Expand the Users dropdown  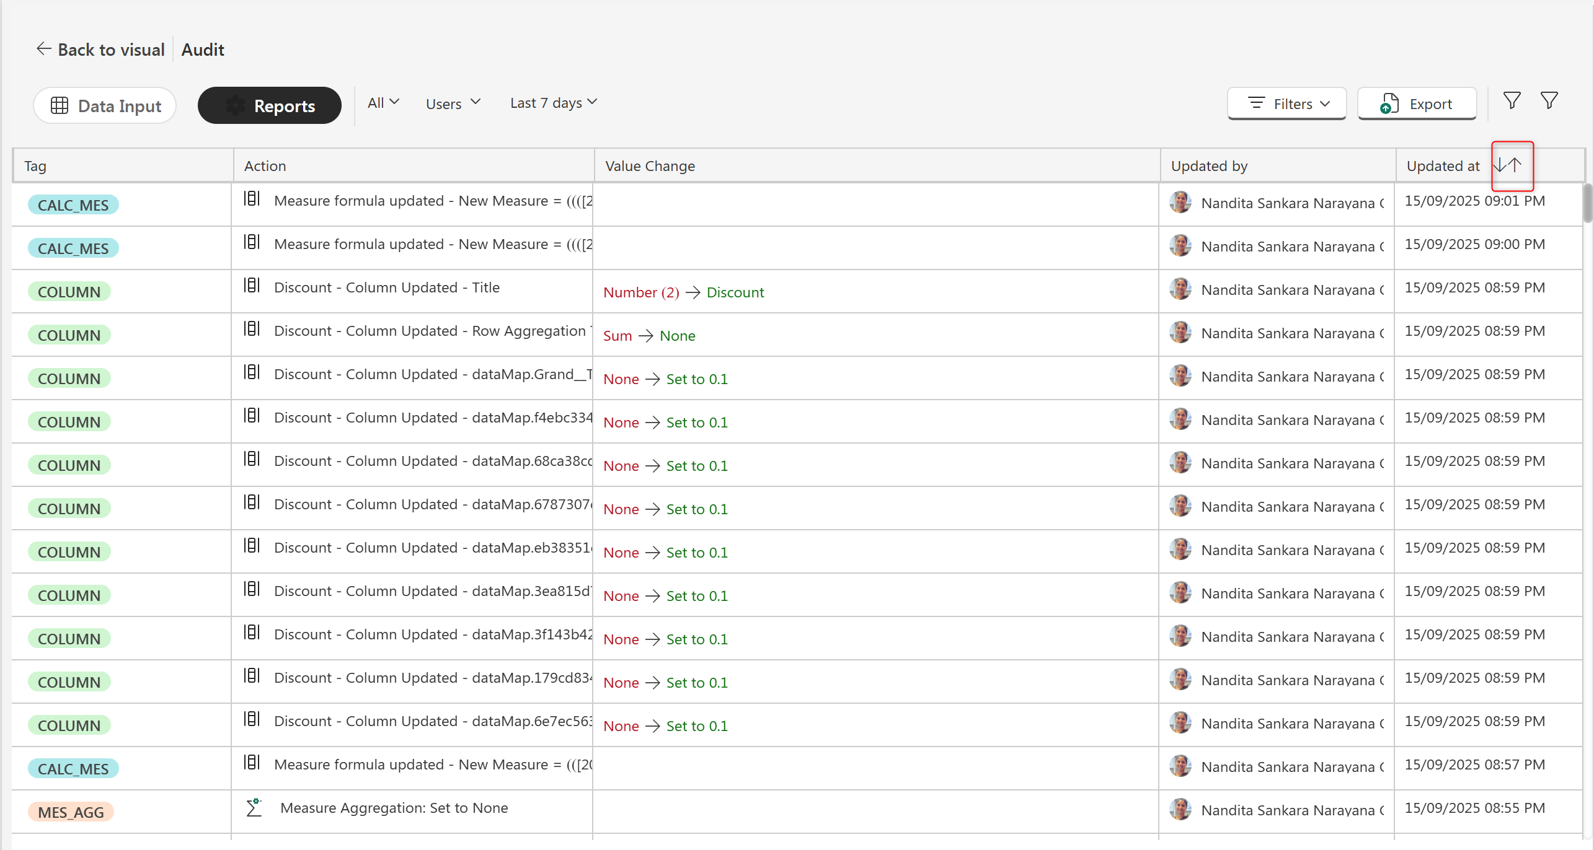pyautogui.click(x=453, y=103)
